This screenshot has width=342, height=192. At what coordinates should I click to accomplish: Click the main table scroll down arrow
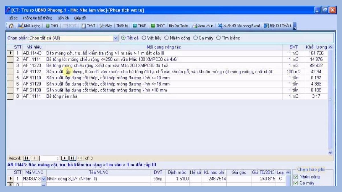coord(330,152)
